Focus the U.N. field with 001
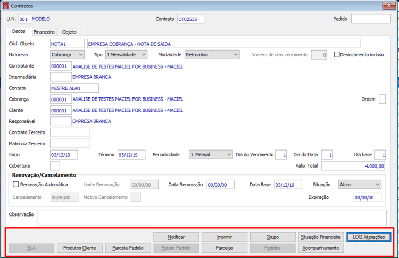The width and height of the screenshot is (399, 258). [x=24, y=19]
